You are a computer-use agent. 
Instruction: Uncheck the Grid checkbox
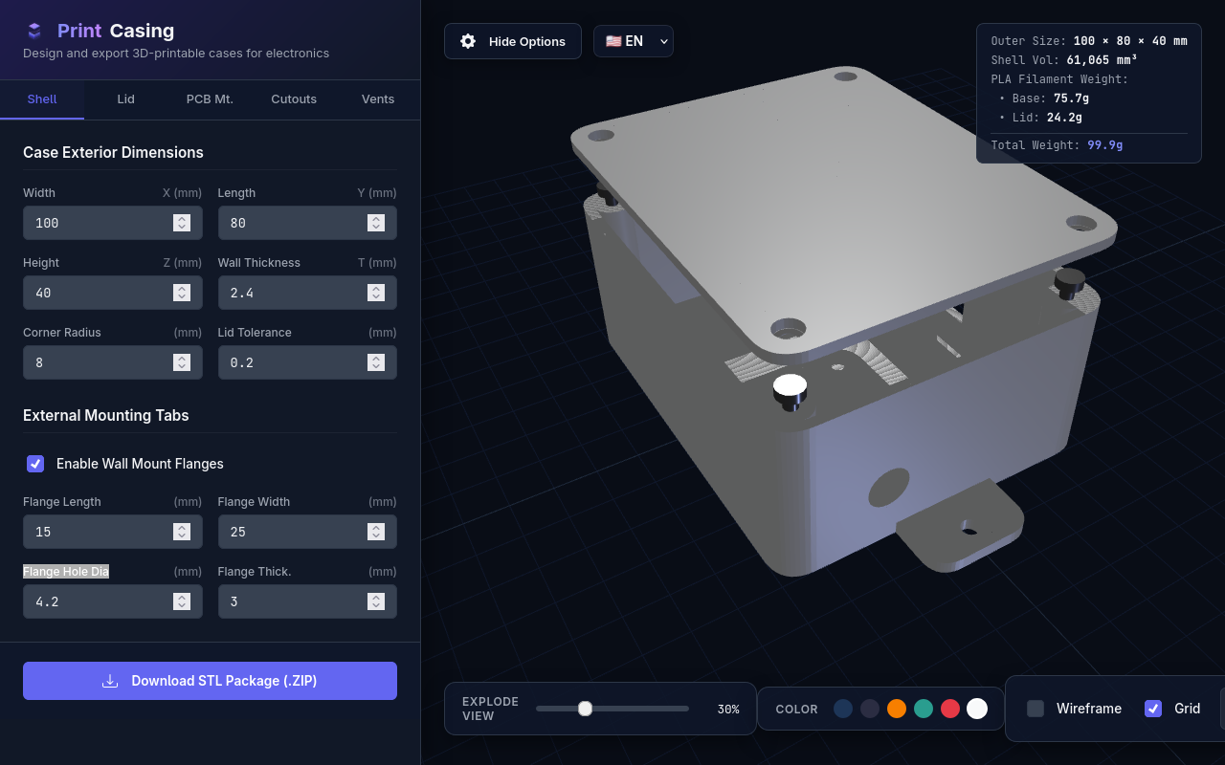pos(1153,709)
